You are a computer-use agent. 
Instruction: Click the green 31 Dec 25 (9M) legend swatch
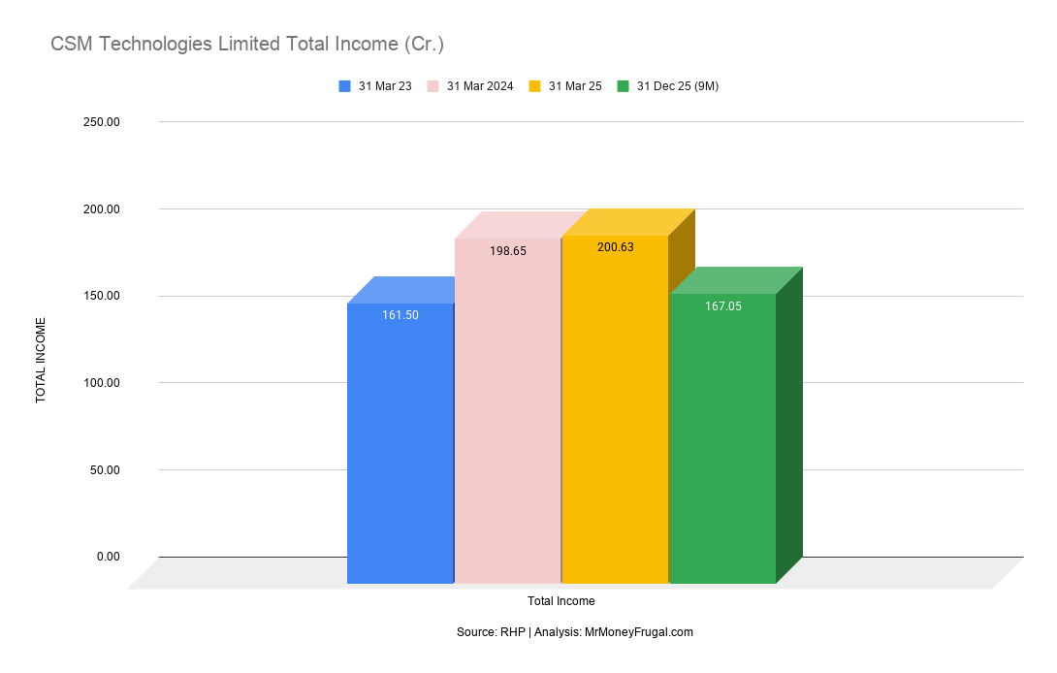[623, 86]
